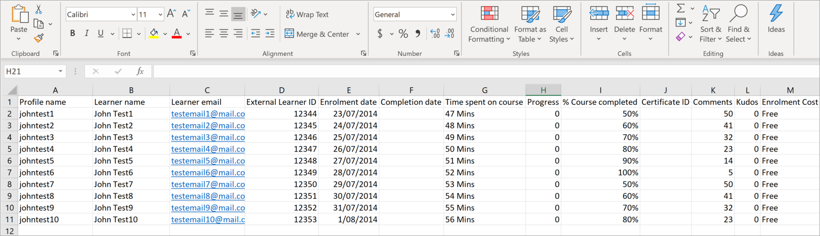The height and width of the screenshot is (236, 820).
Task: Open Conditional Formatting menu
Action: click(489, 24)
